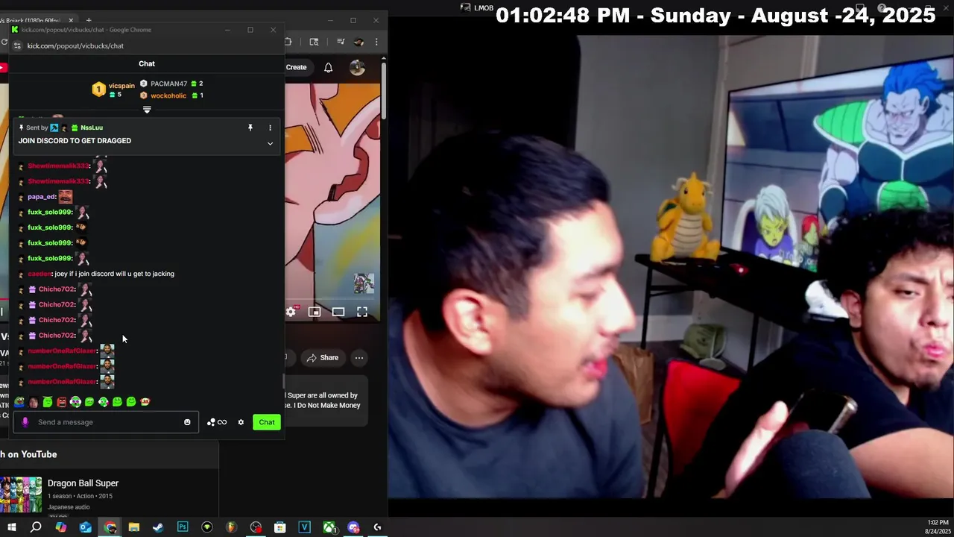Image resolution: width=954 pixels, height=537 pixels.
Task: Toggle YouTube theater mode
Action: 338,312
